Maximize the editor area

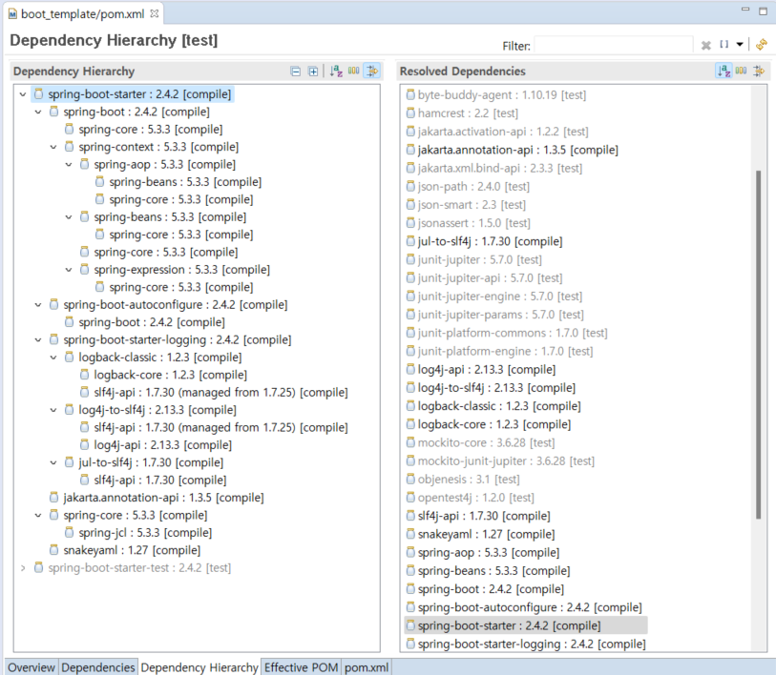click(764, 10)
